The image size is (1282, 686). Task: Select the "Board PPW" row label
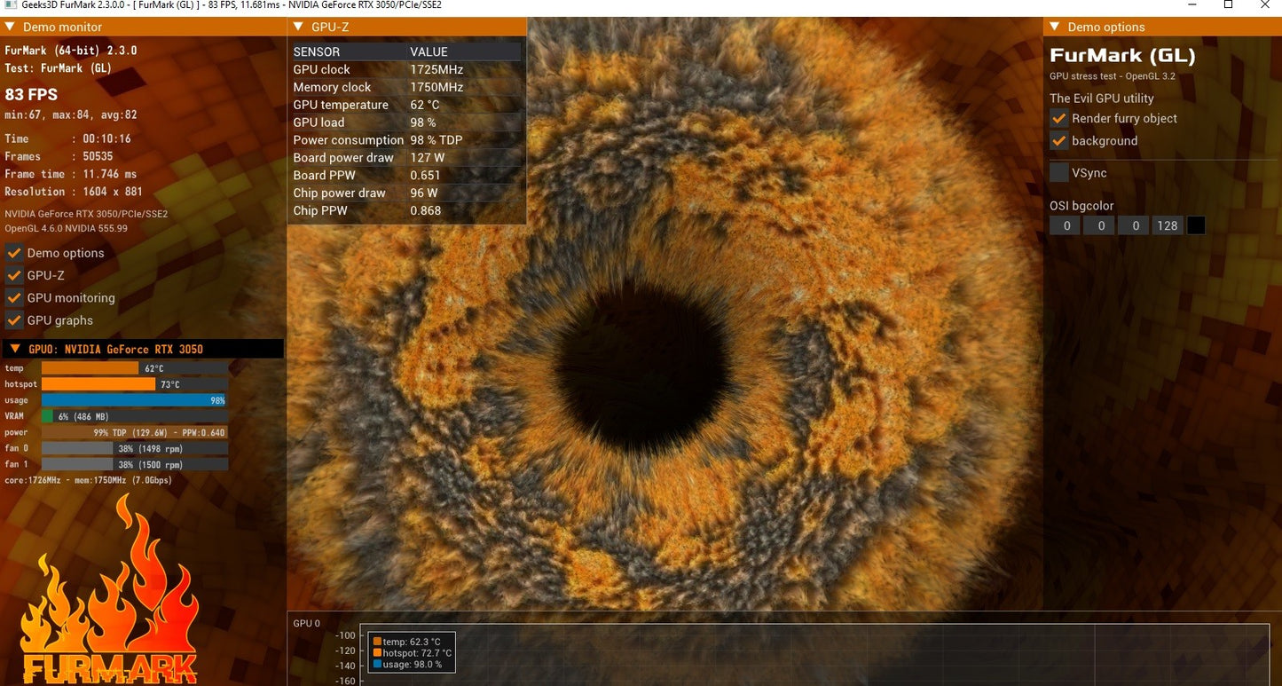320,176
